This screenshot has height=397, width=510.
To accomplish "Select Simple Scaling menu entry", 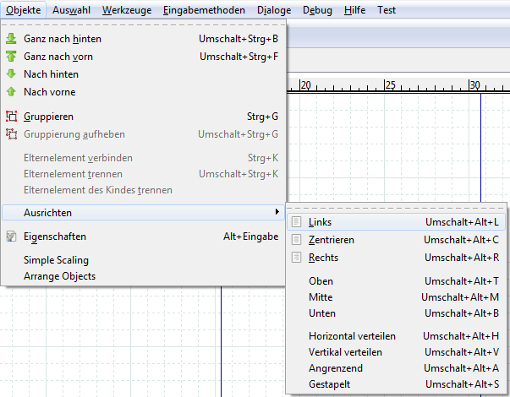I will (x=56, y=260).
